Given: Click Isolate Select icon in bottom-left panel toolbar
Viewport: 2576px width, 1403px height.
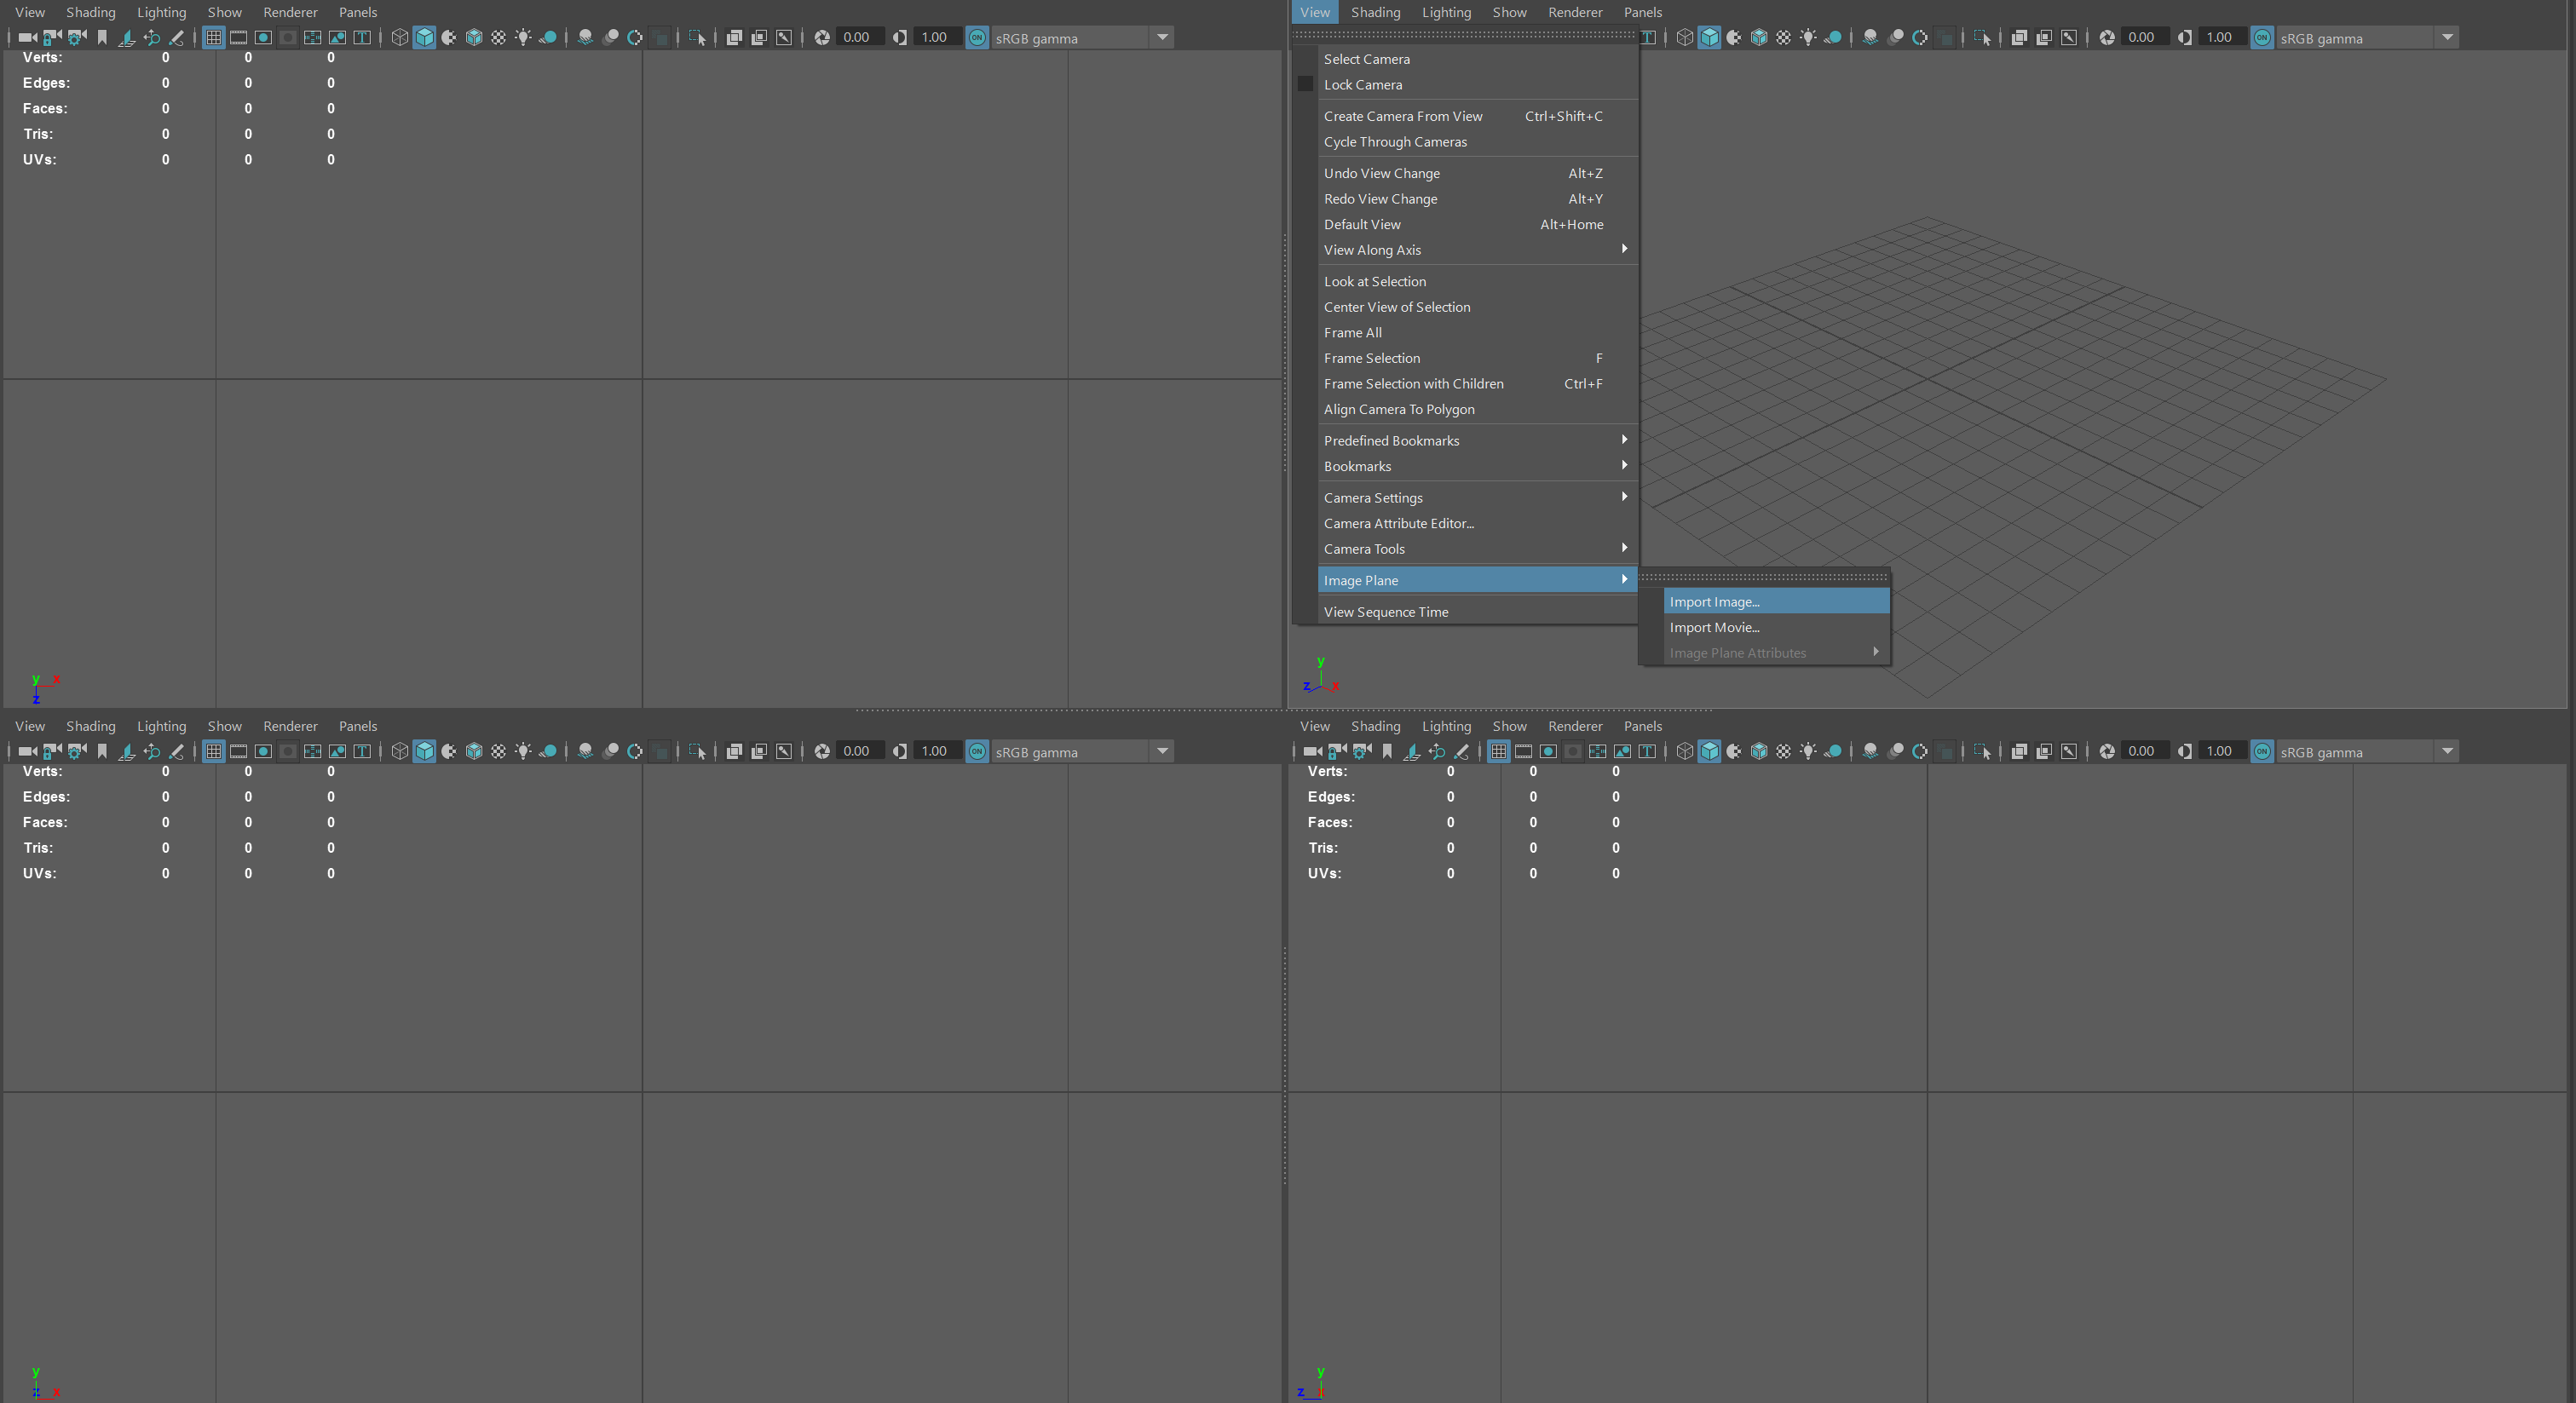Looking at the screenshot, I should coord(697,751).
